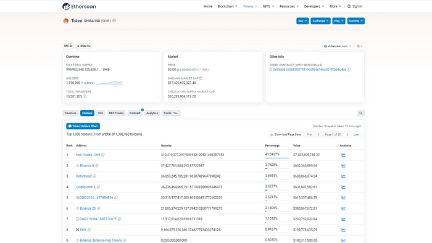Open the Robinhood holder address link
The height and width of the screenshot is (243, 432).
point(84,176)
